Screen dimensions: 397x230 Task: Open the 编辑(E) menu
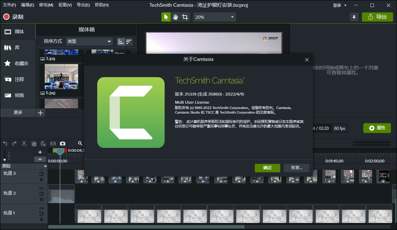point(28,5)
